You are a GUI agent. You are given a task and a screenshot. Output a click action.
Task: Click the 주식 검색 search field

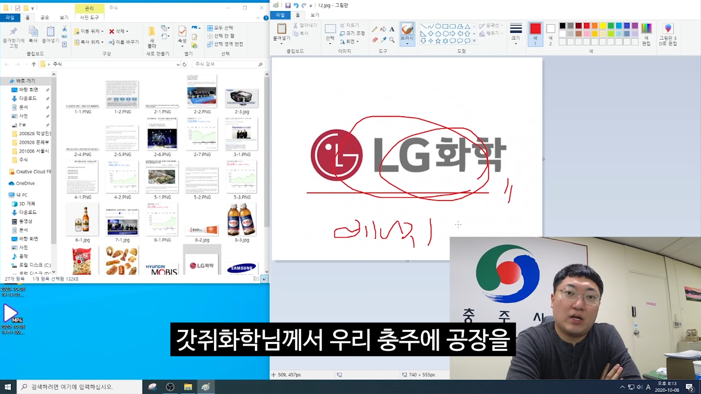(x=228, y=64)
